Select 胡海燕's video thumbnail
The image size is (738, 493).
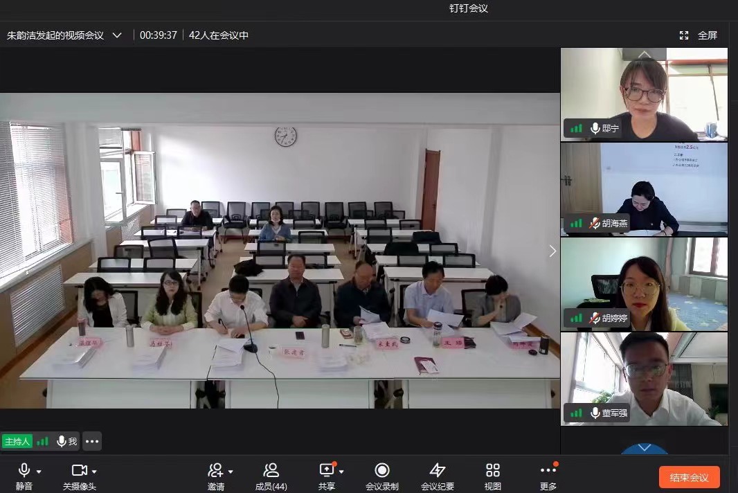point(644,188)
